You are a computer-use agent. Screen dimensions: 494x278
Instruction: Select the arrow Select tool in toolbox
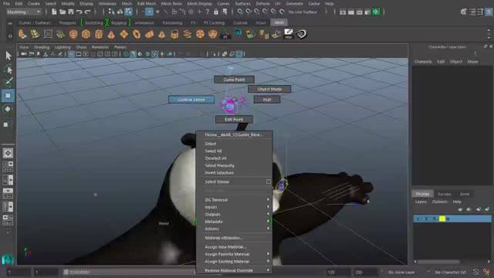tap(8, 56)
